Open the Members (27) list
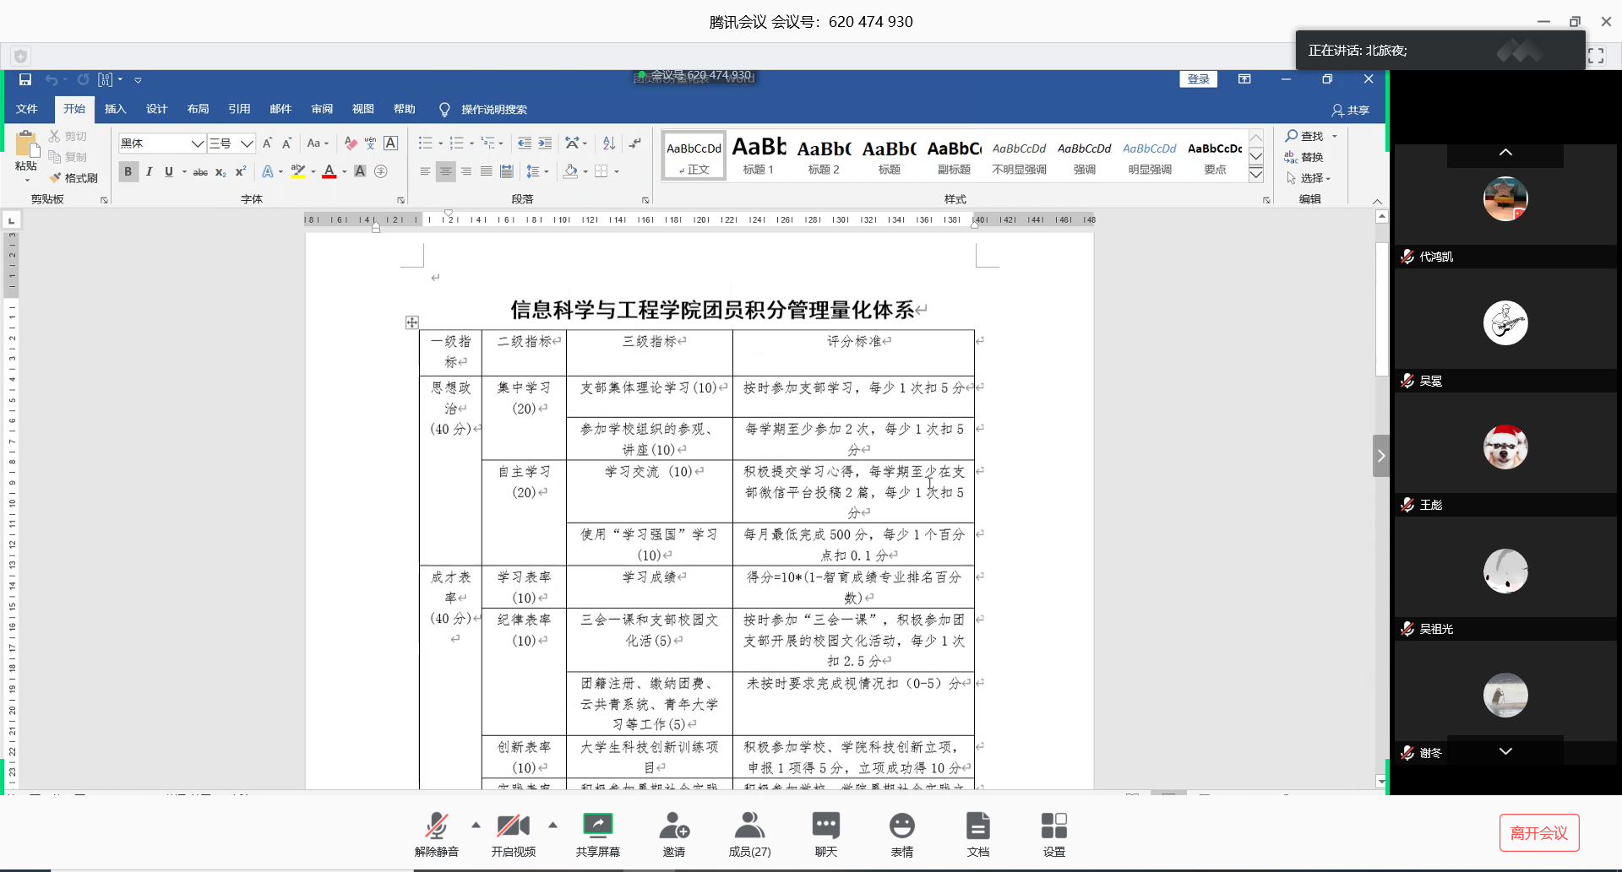1622x872 pixels. click(749, 826)
